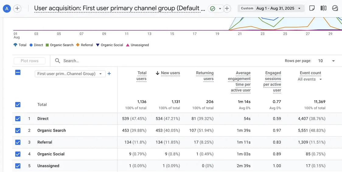Click the blue 'A' audience segment badge
Screen dimensions: 342x172
(7, 9)
